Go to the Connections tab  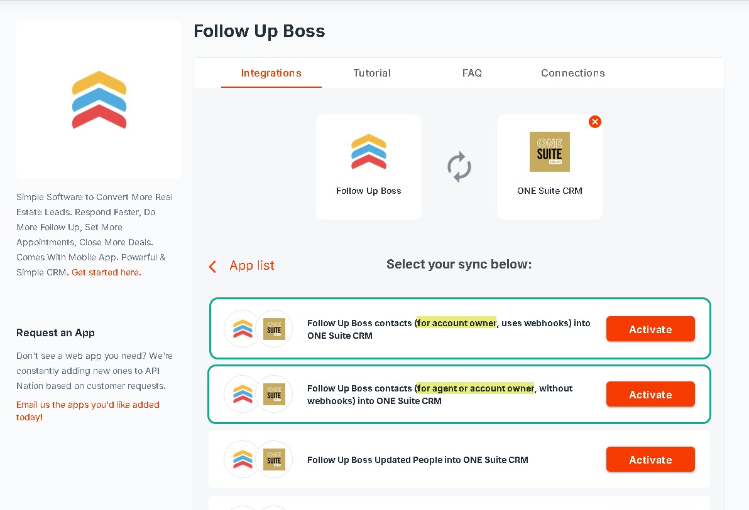pyautogui.click(x=572, y=73)
